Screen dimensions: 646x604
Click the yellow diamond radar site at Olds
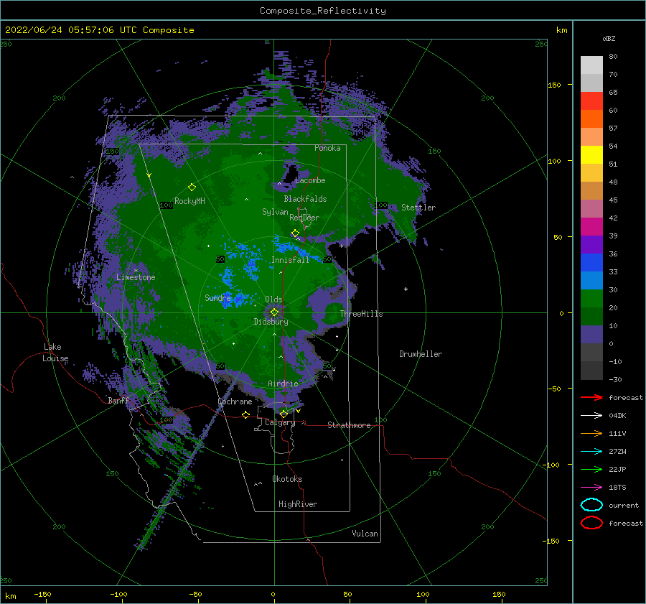click(x=274, y=312)
